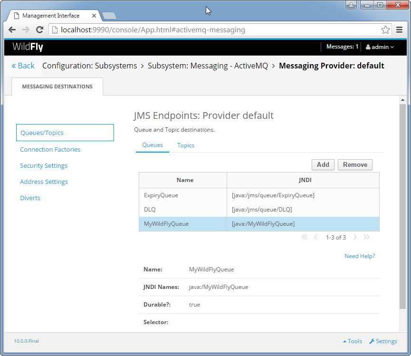Click the browser back arrow icon
The width and height of the screenshot is (411, 356).
[12, 30]
